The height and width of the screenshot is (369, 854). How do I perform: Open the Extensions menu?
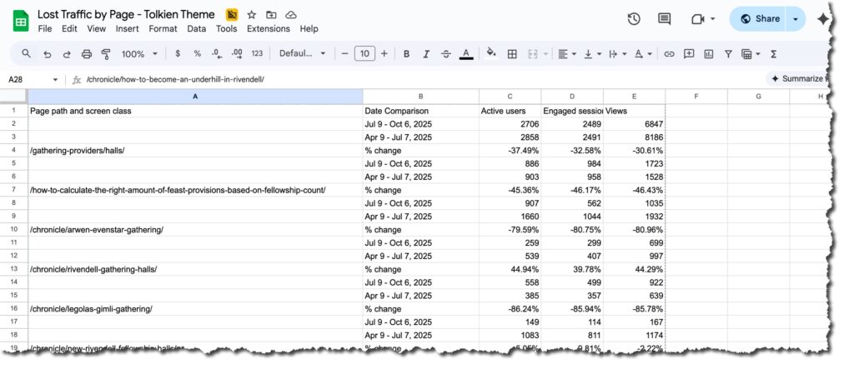268,28
